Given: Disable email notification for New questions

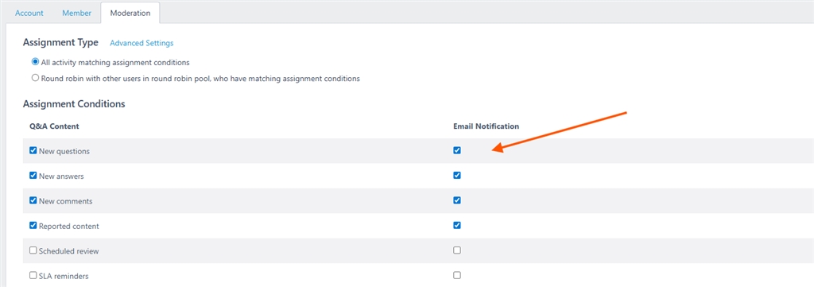Looking at the screenshot, I should [x=457, y=150].
